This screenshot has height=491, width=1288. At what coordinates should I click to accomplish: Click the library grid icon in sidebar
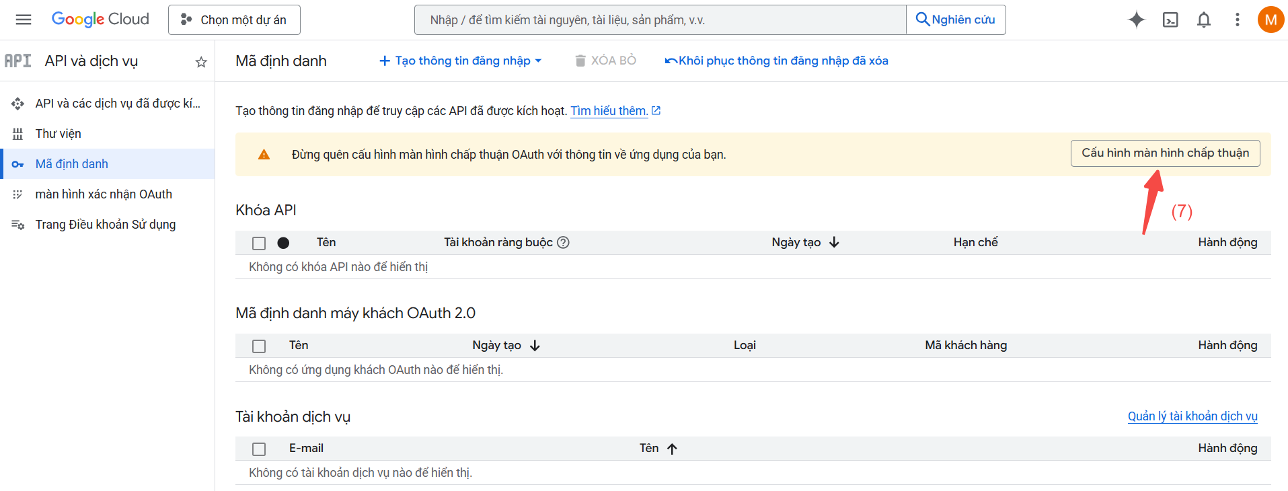click(x=18, y=134)
